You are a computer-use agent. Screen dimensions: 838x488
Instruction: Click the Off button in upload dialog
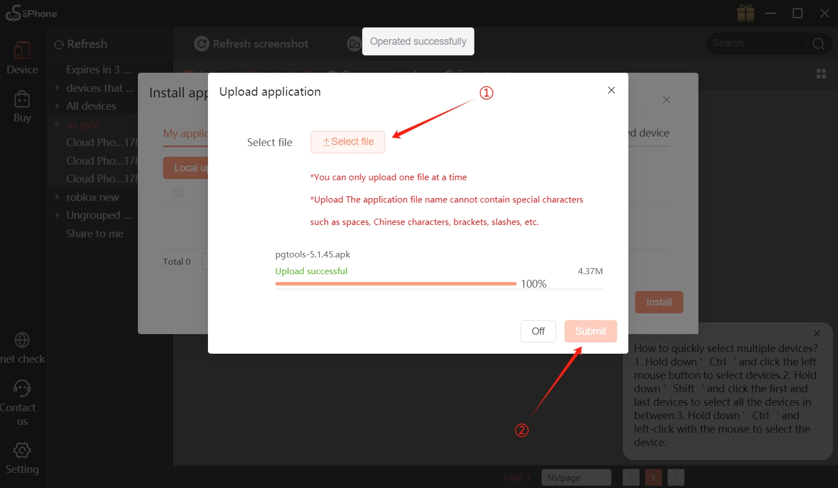click(x=538, y=331)
